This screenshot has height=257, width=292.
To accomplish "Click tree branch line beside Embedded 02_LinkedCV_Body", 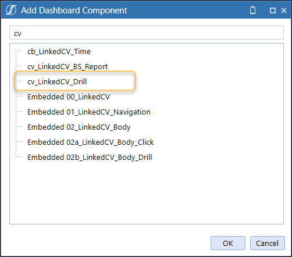I will coord(19,127).
